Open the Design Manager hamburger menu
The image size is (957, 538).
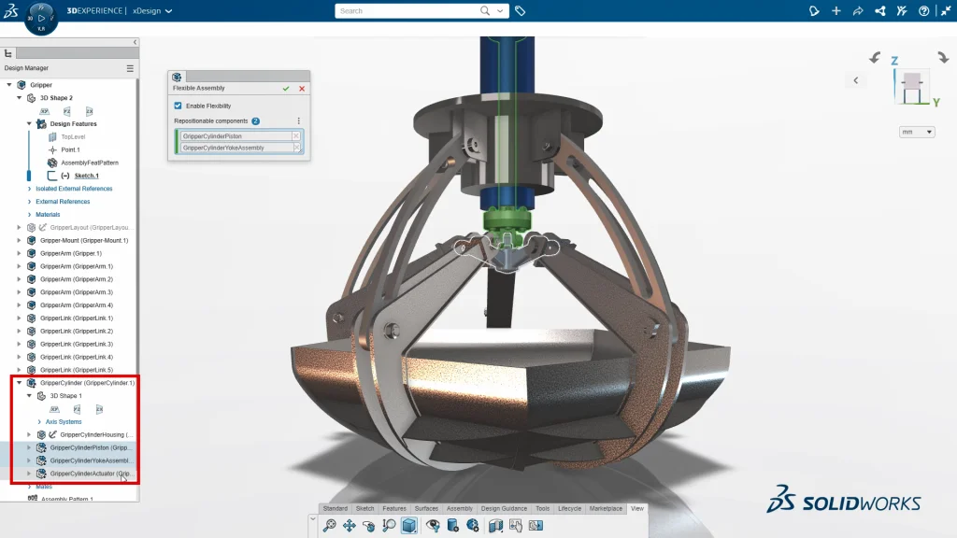[x=130, y=68]
